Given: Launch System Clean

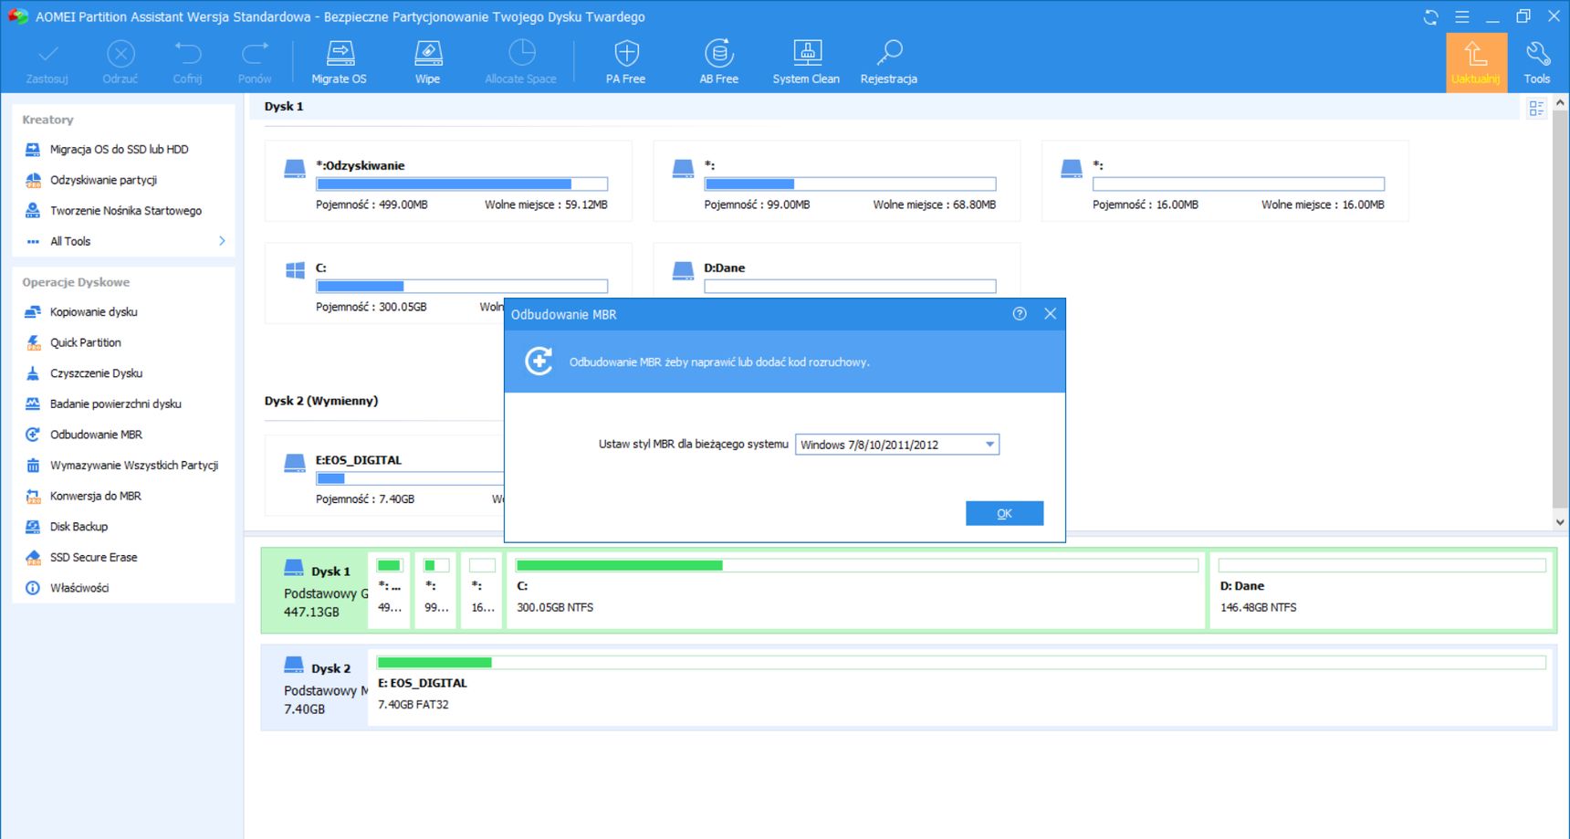Looking at the screenshot, I should pyautogui.click(x=806, y=62).
